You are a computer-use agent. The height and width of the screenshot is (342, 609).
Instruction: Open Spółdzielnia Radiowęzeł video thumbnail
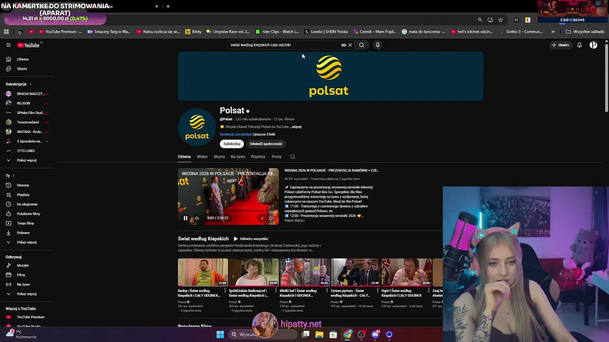coord(254,272)
